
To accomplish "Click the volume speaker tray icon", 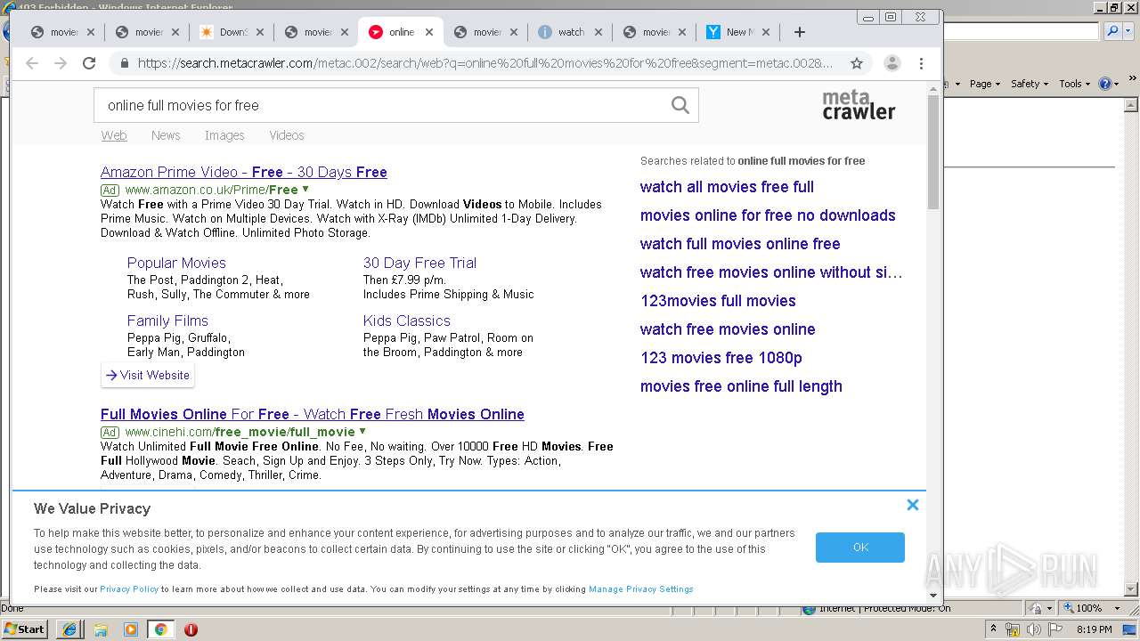I will click(x=1033, y=629).
